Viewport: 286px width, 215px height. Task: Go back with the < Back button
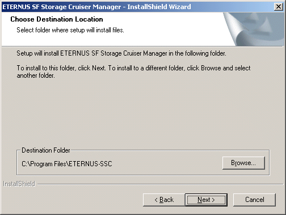[x=164, y=200]
